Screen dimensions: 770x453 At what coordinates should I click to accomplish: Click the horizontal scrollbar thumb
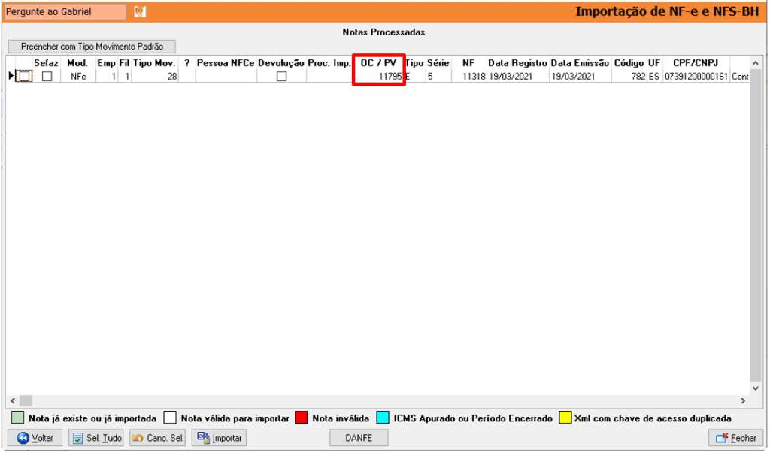[26, 400]
